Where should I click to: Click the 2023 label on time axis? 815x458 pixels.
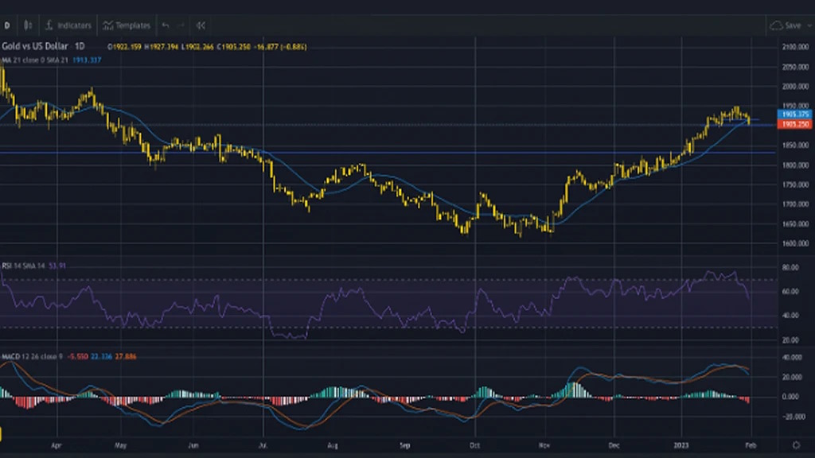681,445
